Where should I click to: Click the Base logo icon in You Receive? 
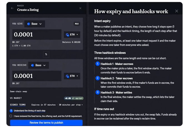click(33, 65)
